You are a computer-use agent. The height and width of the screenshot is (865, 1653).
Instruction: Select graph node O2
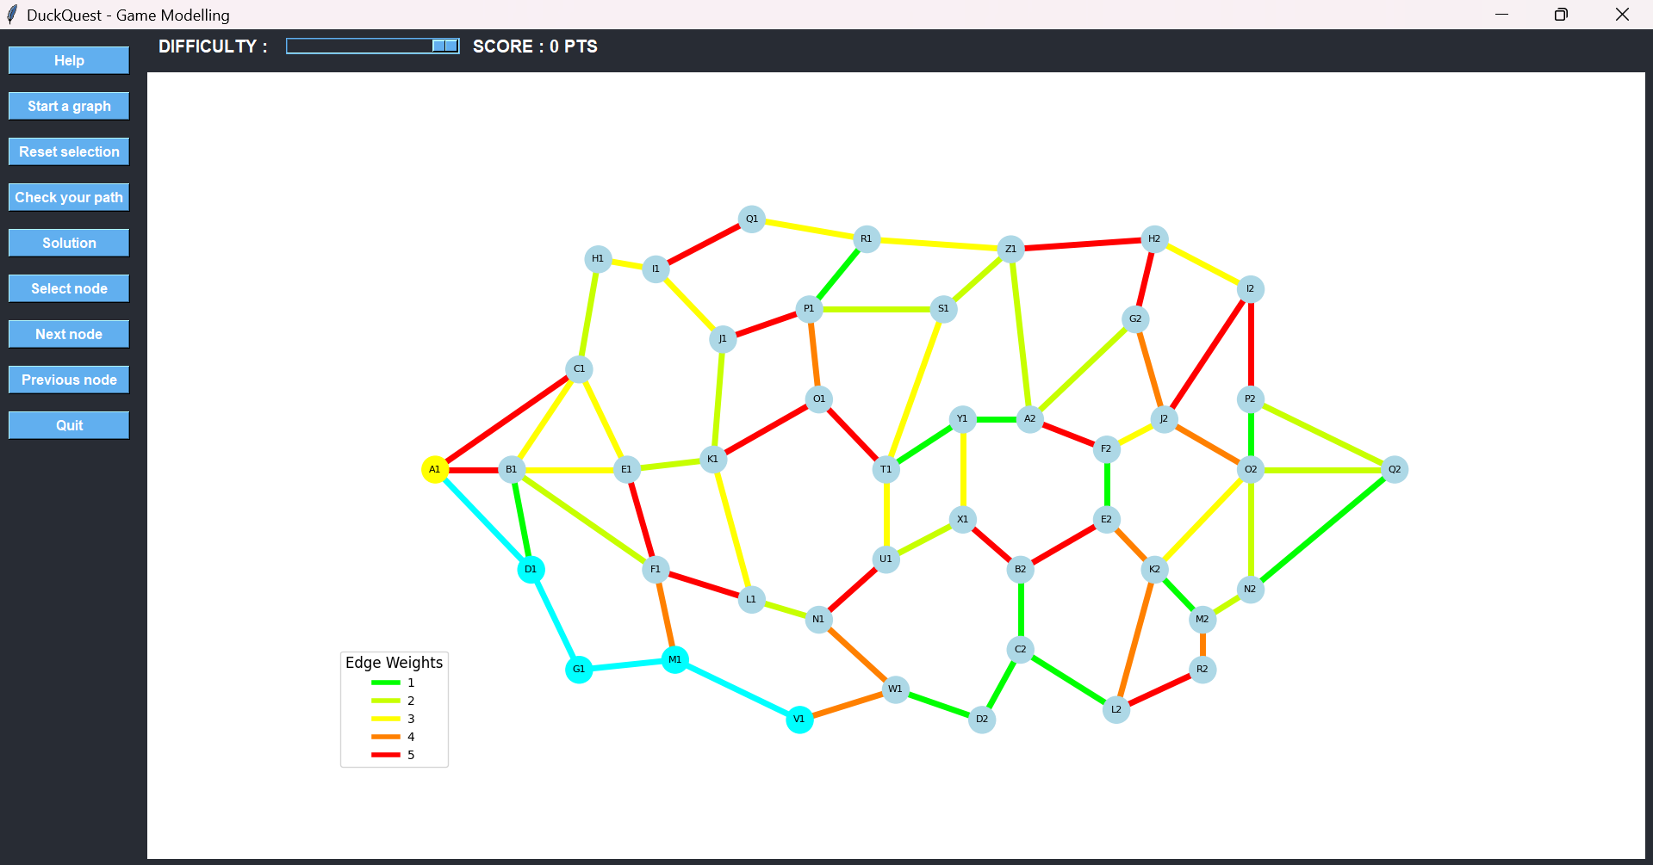pyautogui.click(x=1251, y=469)
